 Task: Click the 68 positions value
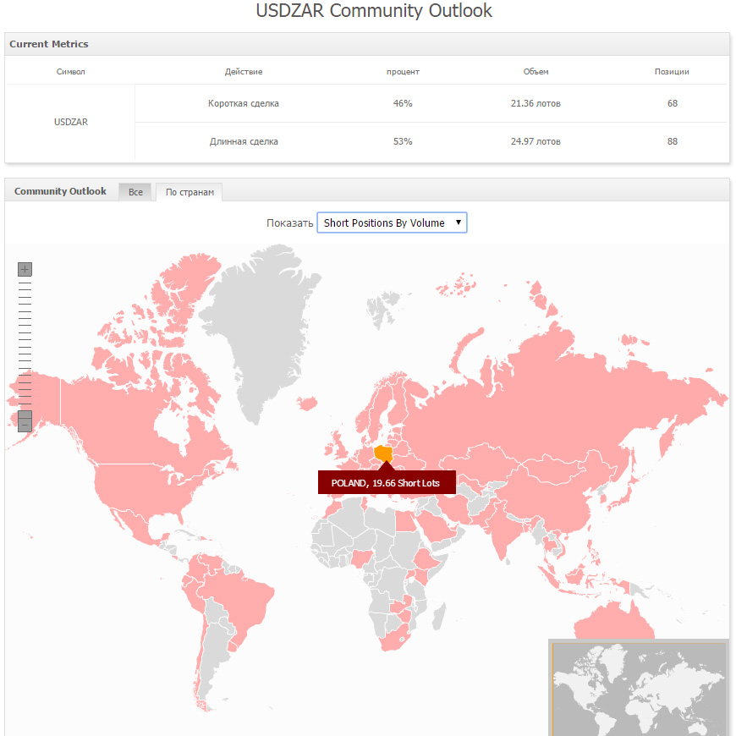pyautogui.click(x=673, y=103)
